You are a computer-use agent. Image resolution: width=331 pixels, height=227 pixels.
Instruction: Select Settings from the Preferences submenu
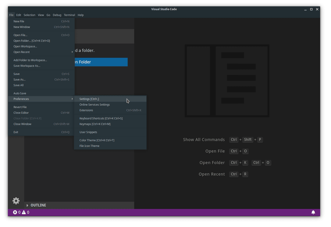(90, 99)
